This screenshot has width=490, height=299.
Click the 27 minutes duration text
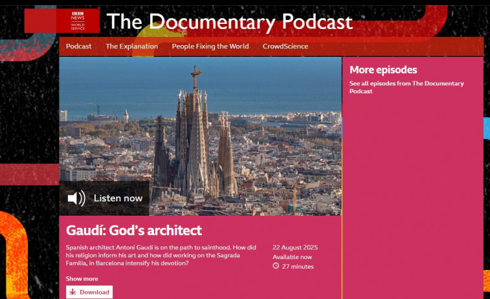pos(298,267)
